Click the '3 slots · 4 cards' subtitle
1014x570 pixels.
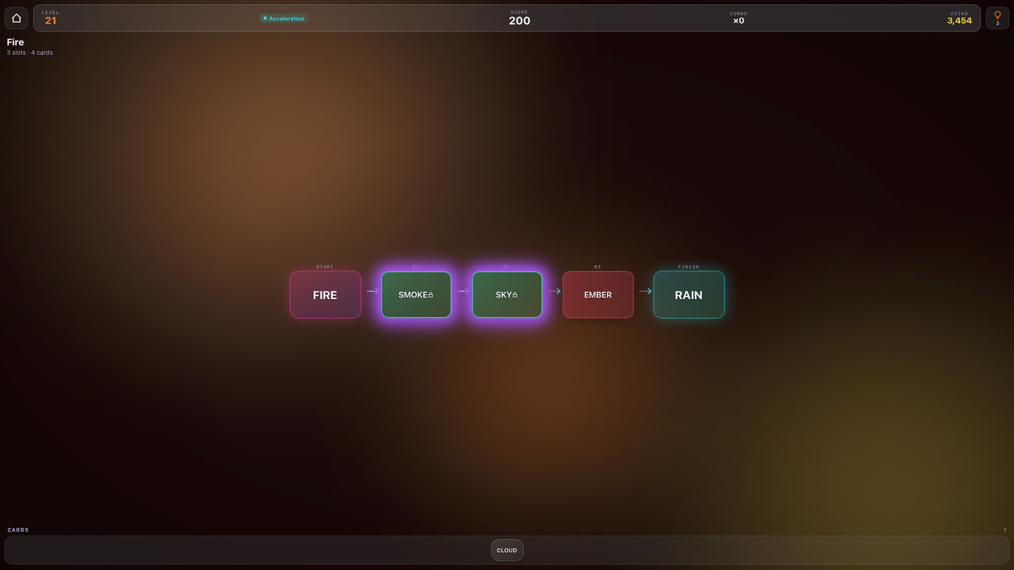(30, 53)
